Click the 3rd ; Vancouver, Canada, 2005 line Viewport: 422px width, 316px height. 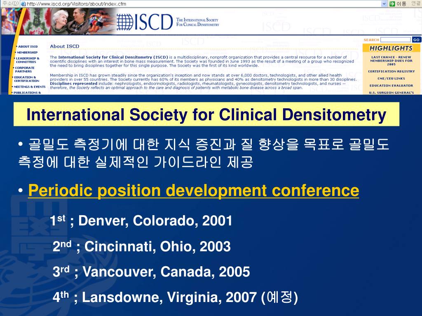[x=151, y=272]
